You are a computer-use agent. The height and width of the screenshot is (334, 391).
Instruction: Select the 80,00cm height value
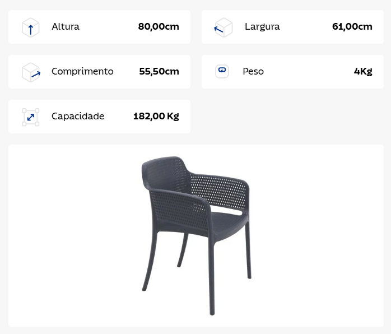pyautogui.click(x=159, y=26)
